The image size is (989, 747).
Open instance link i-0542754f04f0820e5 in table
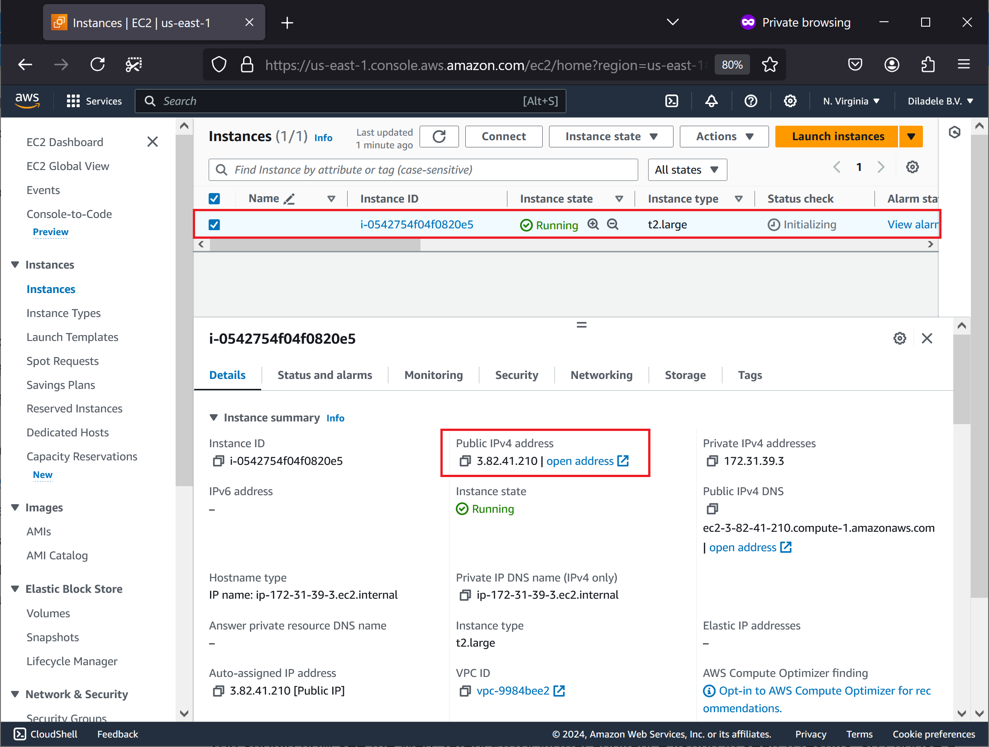(x=416, y=225)
